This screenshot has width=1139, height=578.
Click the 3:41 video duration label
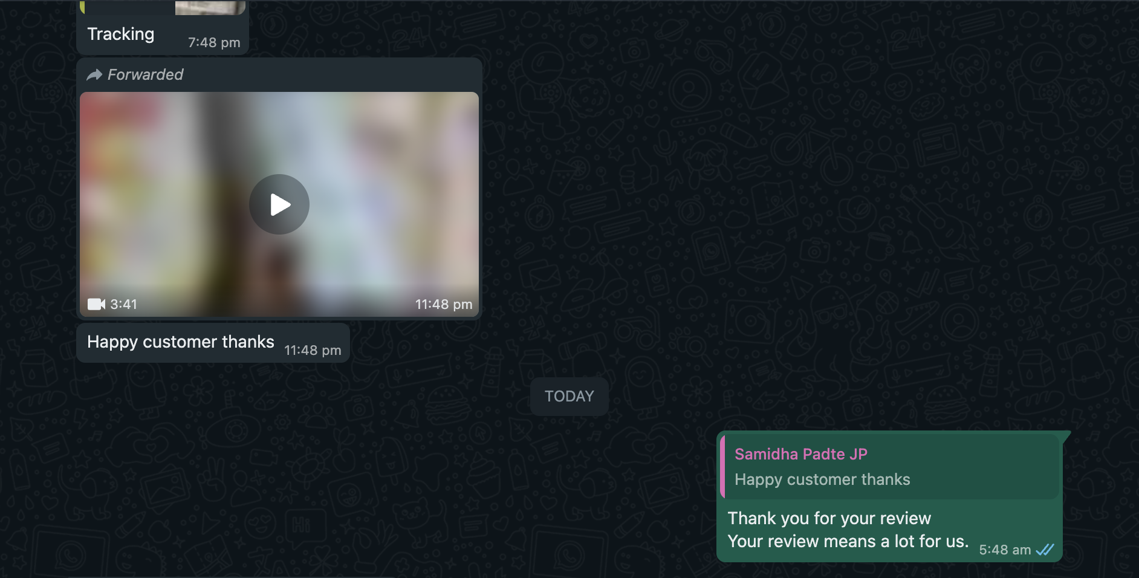(x=124, y=304)
